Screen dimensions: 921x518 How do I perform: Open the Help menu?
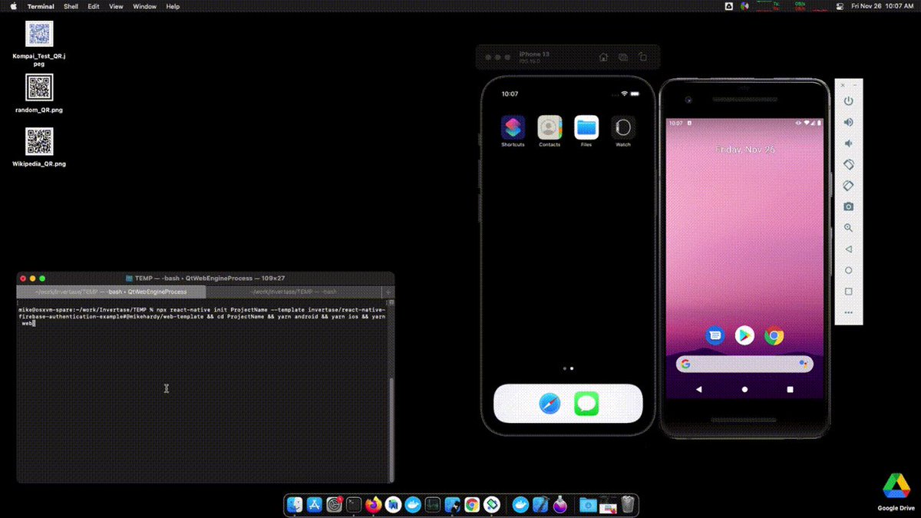coord(173,6)
